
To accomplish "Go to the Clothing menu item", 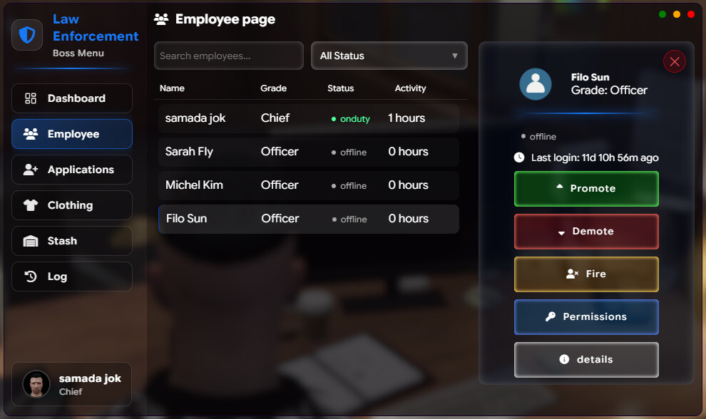I will pyautogui.click(x=72, y=205).
